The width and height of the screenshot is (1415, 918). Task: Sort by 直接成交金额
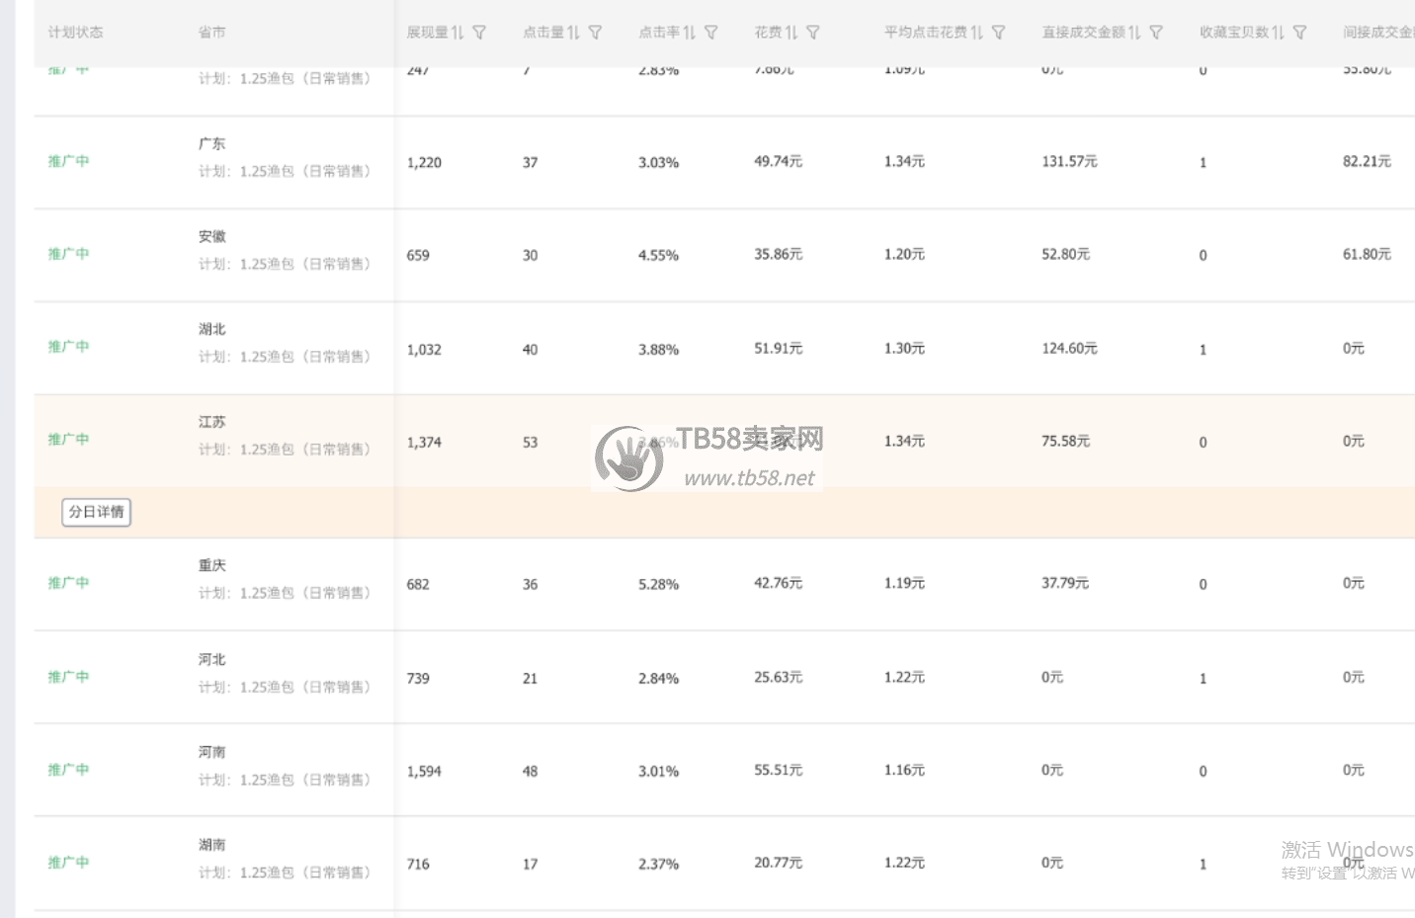coord(1134,33)
